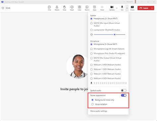Expand the camera options chevron
157x121 pixels.
[x=117, y=8]
